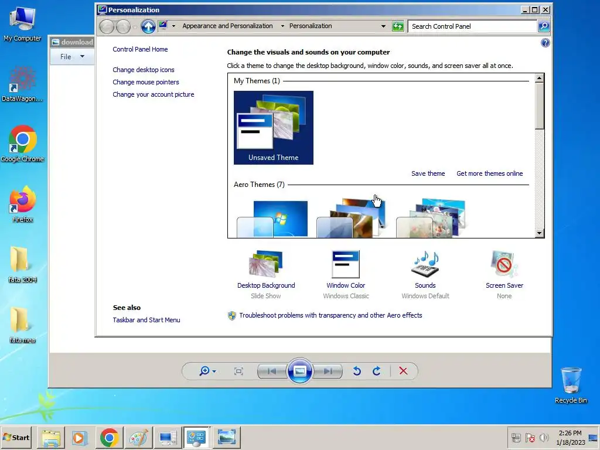Open the Sounds settings icon
600x450 pixels.
coord(425,264)
